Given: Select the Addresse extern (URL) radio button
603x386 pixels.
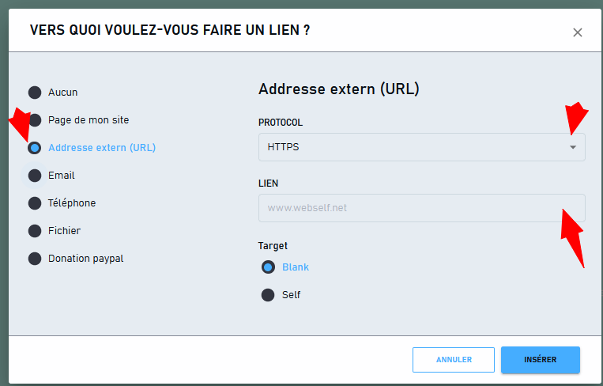Looking at the screenshot, I should coord(35,148).
